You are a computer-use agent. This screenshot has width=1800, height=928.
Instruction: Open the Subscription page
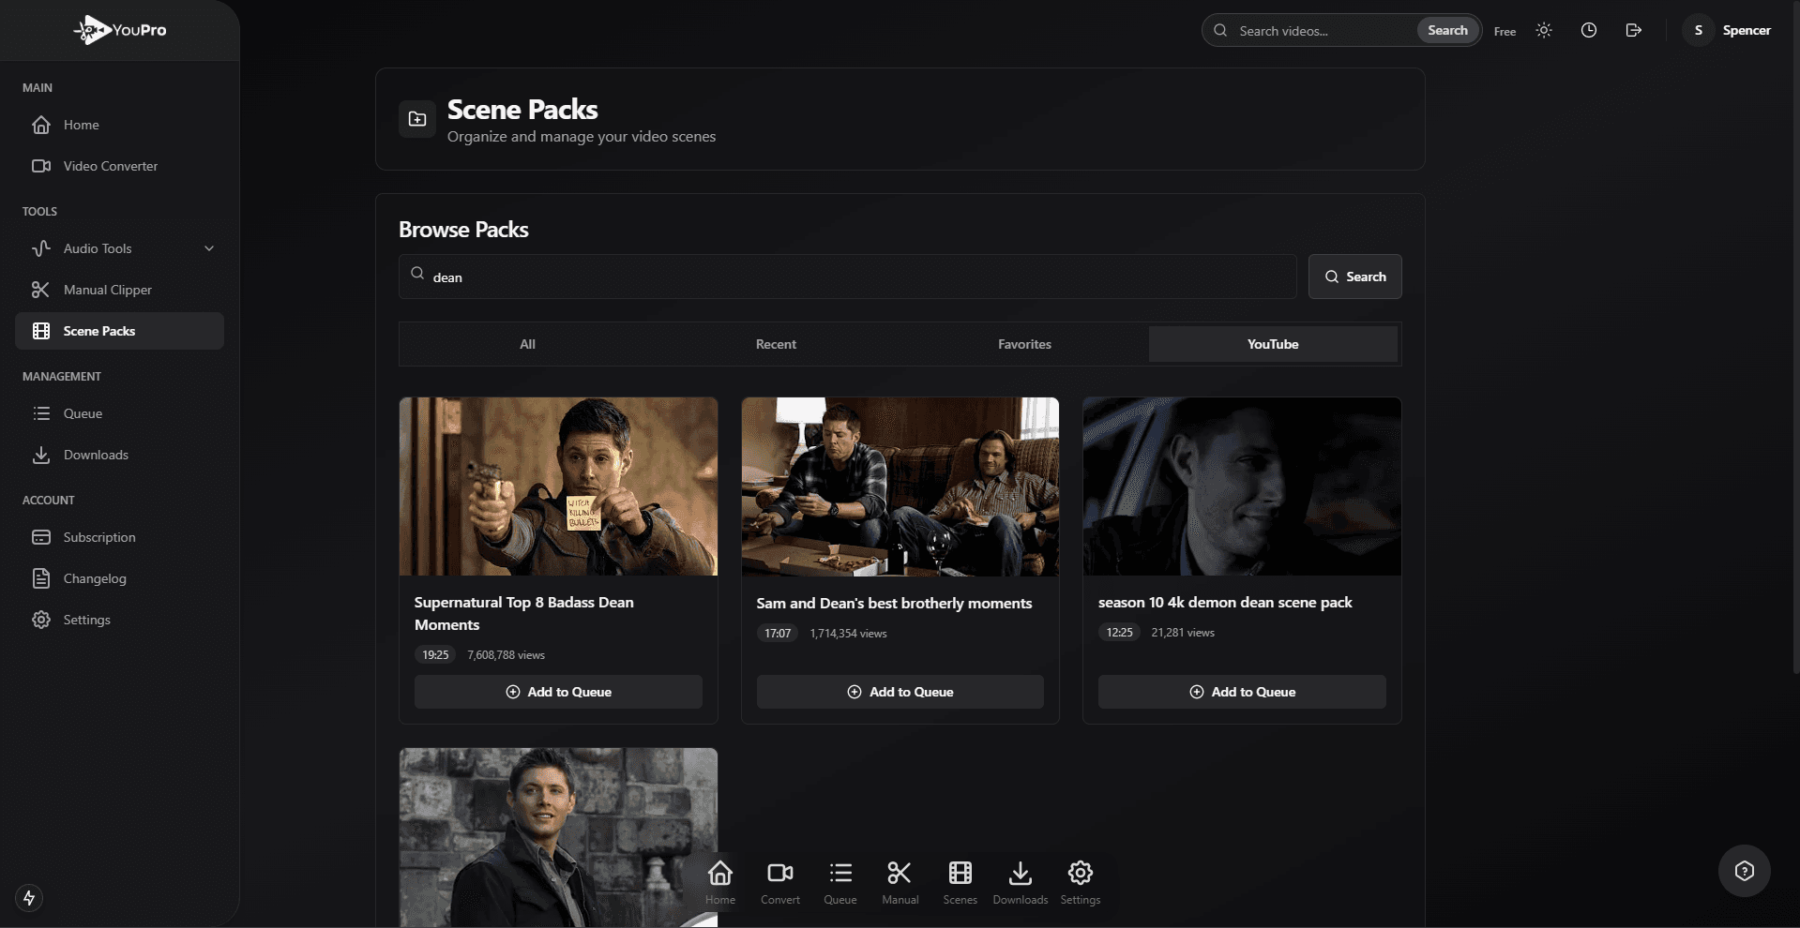click(119, 537)
